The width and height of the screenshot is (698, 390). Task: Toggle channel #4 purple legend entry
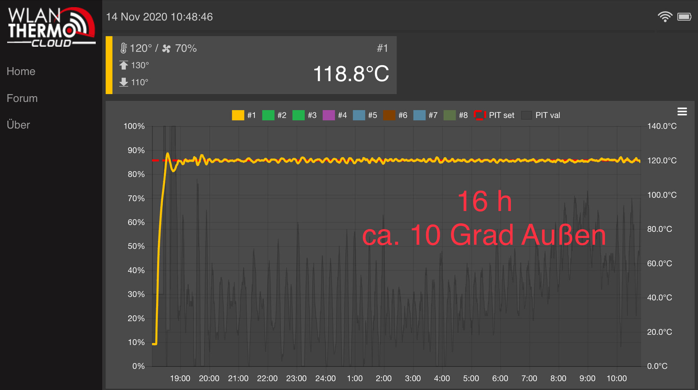(334, 115)
